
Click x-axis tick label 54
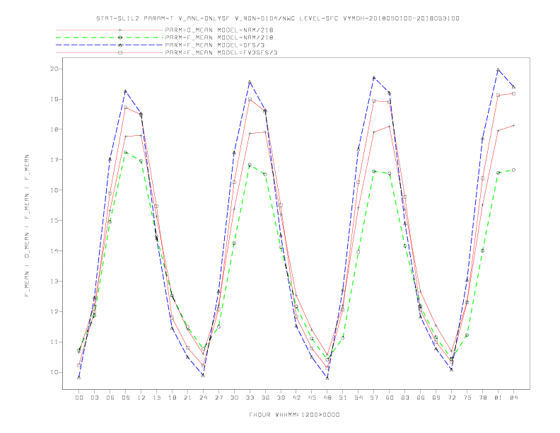pos(358,398)
